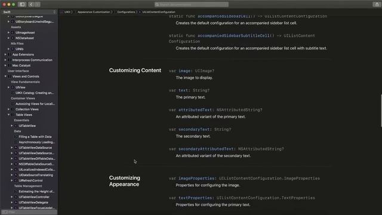Focus the sidebar Filter field

coord(29,213)
